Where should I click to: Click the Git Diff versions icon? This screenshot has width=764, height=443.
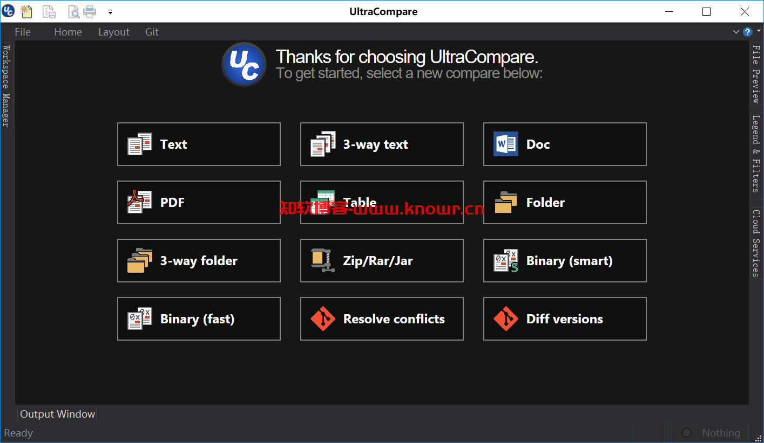coord(506,319)
